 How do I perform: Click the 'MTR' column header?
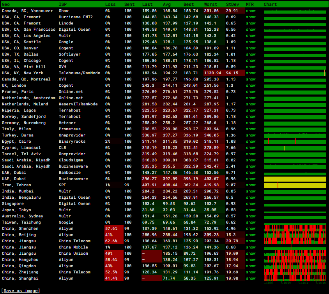pyautogui.click(x=250, y=4)
